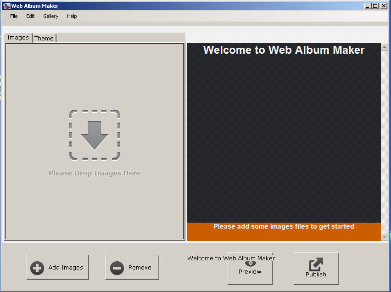Select the Images tab
The image size is (391, 292).
17,38
